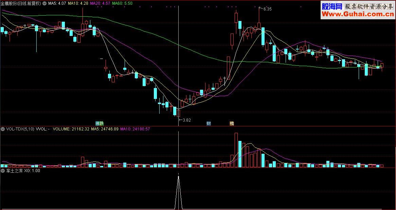Click the volume MA5: 24746.89 label
This screenshot has height=210, width=396.
105,129
